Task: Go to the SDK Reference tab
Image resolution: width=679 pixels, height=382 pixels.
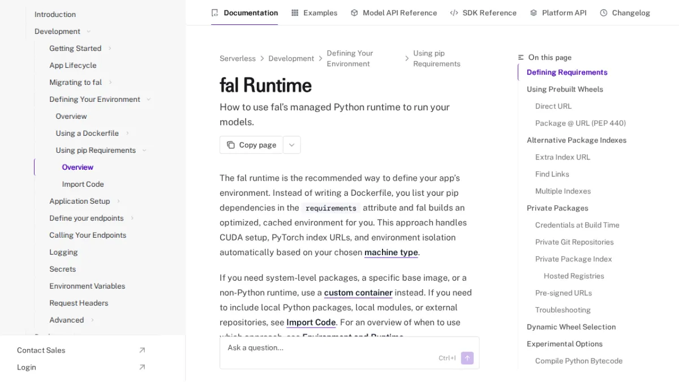Action: click(483, 12)
